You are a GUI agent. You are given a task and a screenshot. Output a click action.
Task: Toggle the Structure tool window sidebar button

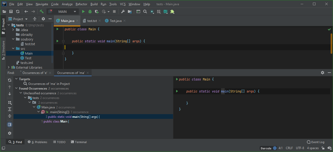pos(3,48)
